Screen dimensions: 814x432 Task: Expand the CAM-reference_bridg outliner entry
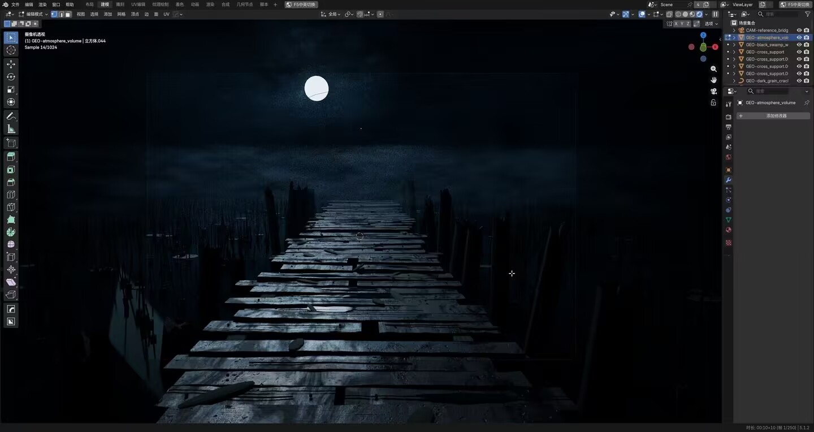coord(734,31)
